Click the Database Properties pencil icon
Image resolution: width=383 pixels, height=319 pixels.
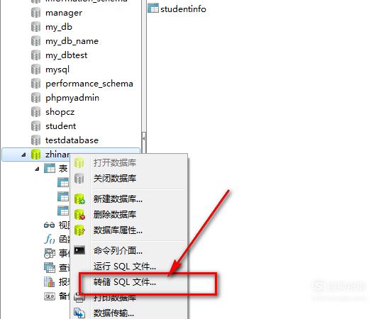click(79, 230)
